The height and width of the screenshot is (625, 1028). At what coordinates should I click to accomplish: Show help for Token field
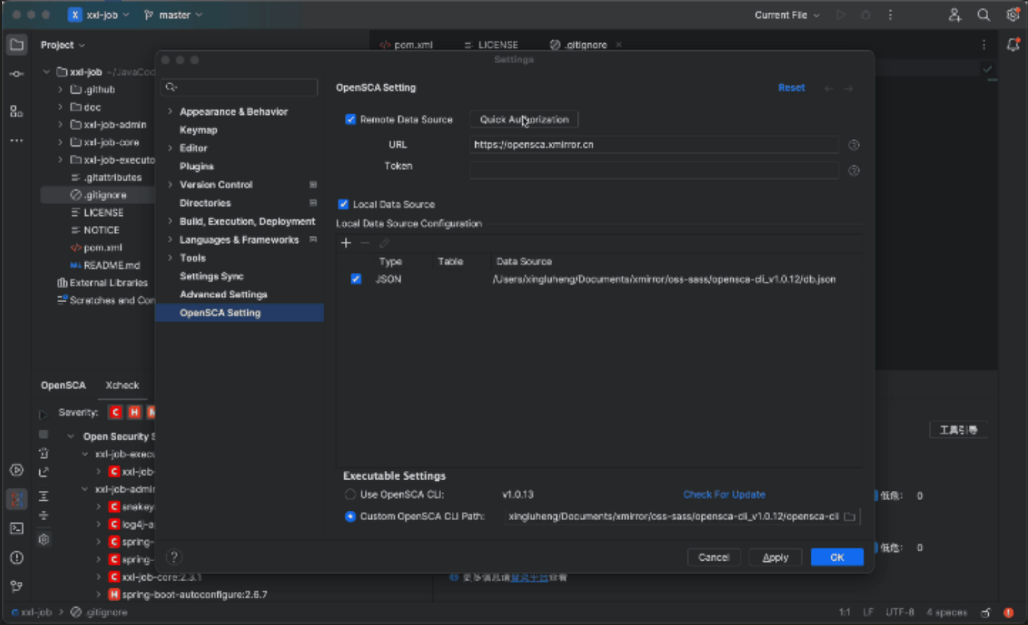(x=854, y=171)
